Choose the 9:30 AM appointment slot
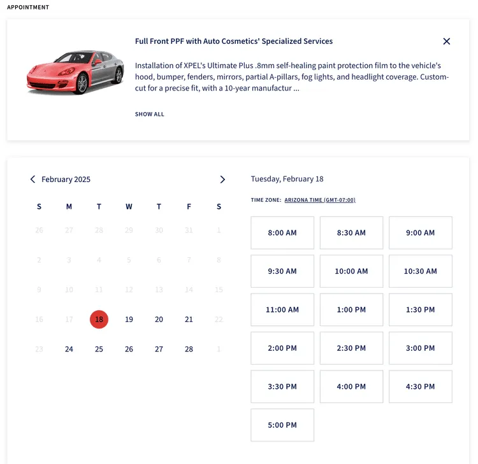This screenshot has height=464, width=478. (282, 271)
